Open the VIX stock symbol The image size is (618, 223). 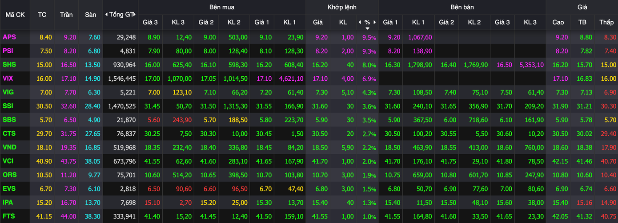(8, 78)
